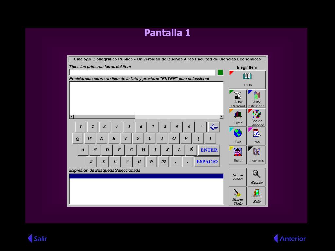Screen dimensions: 335x251
Task: Click the number 5 key
Action: [129, 127]
